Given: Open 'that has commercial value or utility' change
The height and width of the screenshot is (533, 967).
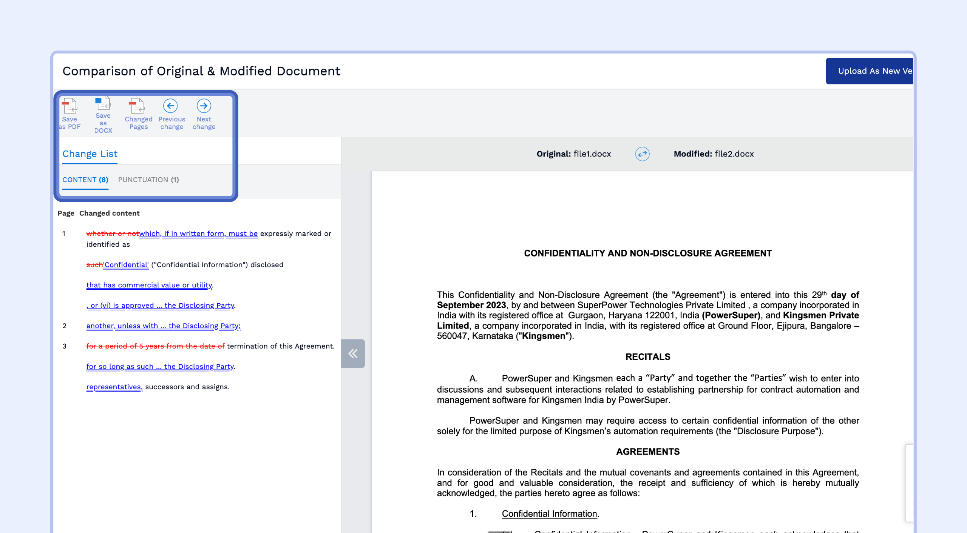Looking at the screenshot, I should (149, 285).
